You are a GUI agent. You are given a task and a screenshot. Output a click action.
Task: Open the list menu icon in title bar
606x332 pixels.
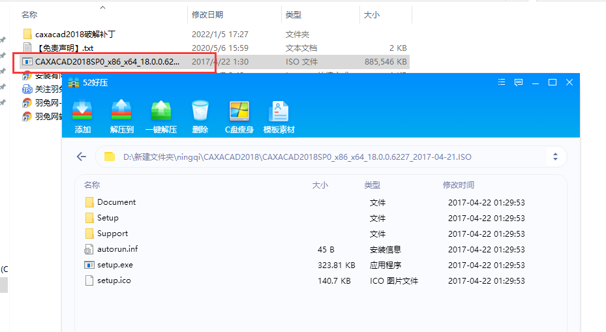tap(502, 82)
